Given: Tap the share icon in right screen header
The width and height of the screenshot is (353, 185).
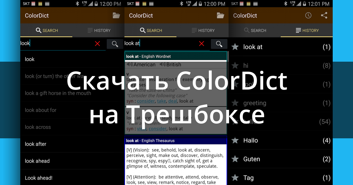Looking at the screenshot, I should tap(324, 16).
